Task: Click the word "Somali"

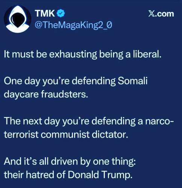Action: pos(133,81)
